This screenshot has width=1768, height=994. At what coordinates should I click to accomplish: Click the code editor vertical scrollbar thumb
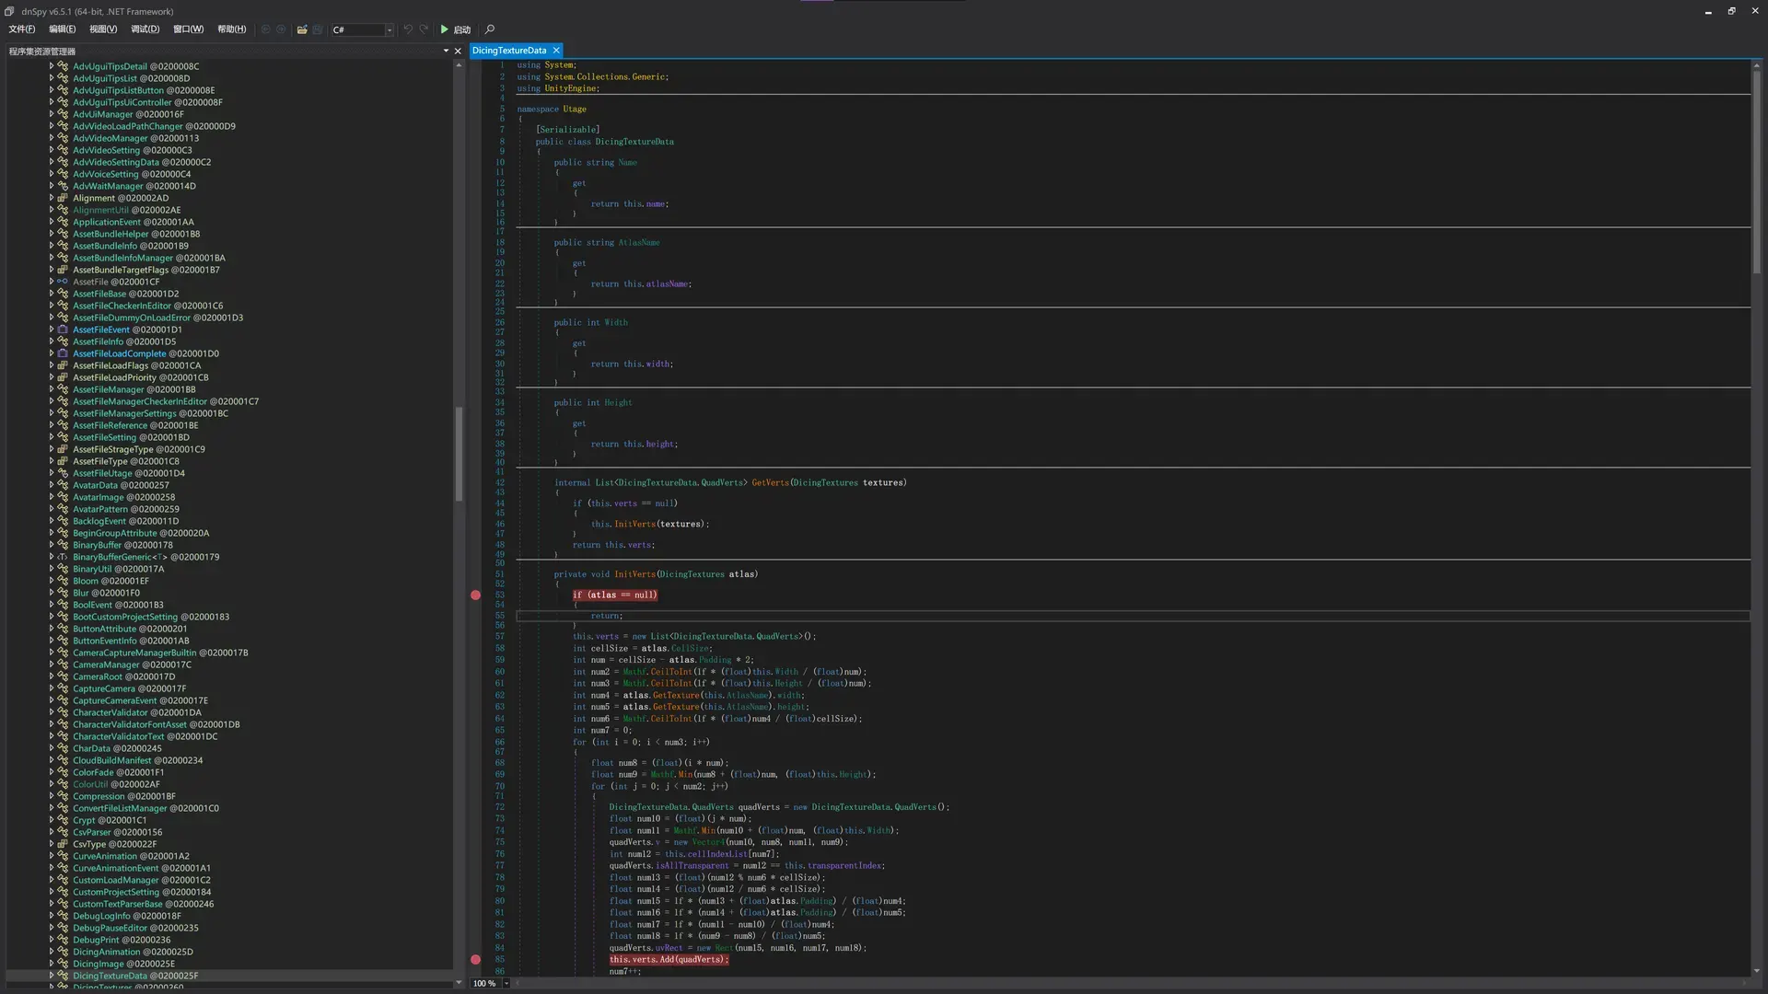pyautogui.click(x=1757, y=170)
